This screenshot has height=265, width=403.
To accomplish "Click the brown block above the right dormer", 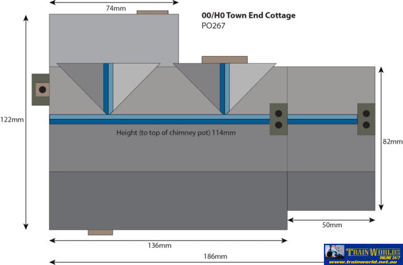I will tap(224, 59).
